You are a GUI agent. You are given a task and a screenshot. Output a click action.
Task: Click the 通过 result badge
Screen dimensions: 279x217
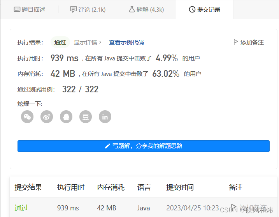click(x=60, y=42)
